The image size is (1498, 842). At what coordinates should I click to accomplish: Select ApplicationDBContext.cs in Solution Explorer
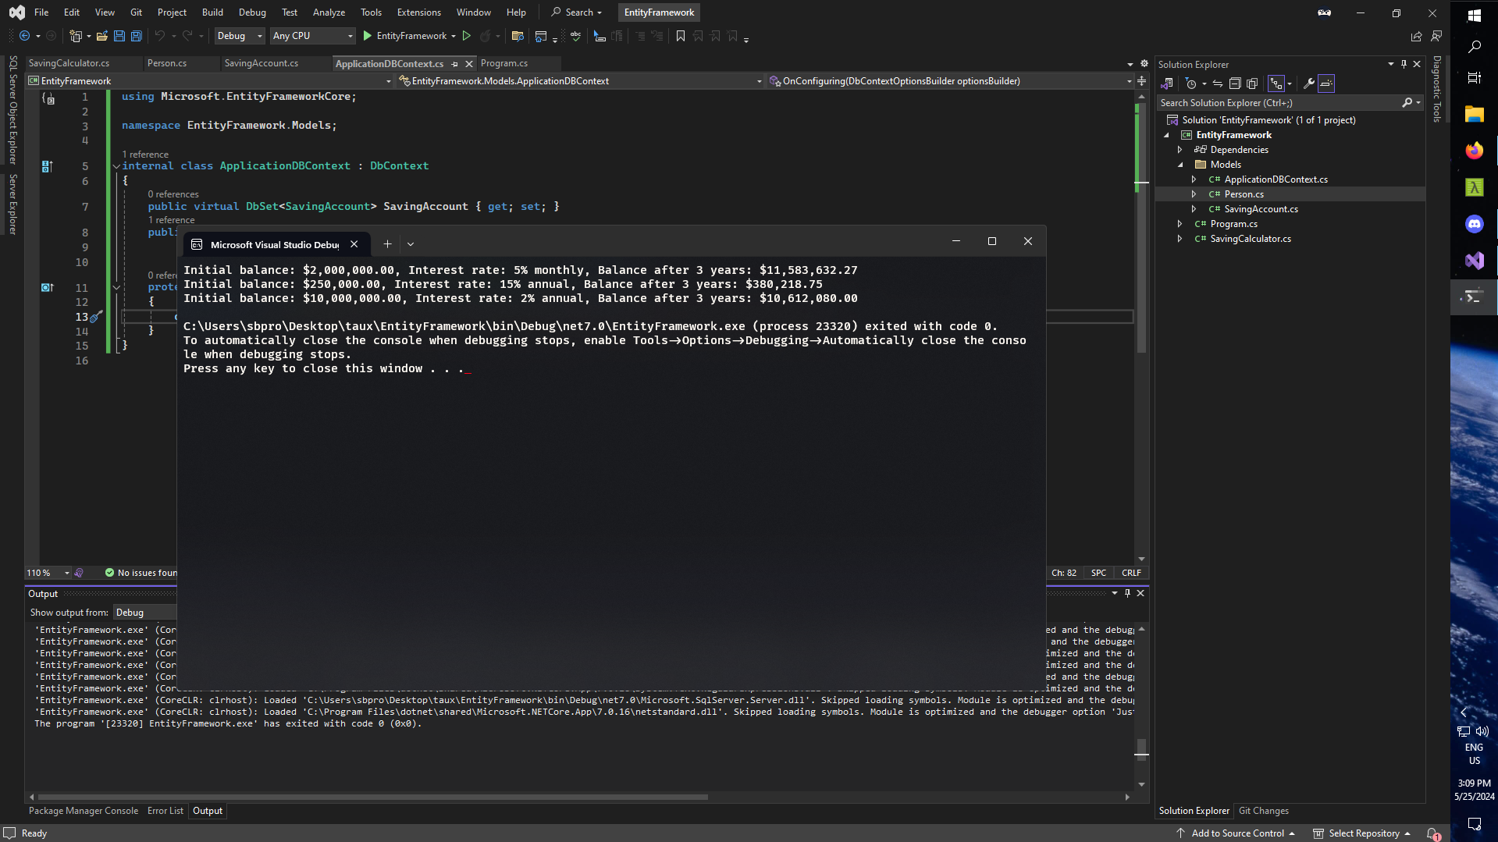pyautogui.click(x=1276, y=179)
